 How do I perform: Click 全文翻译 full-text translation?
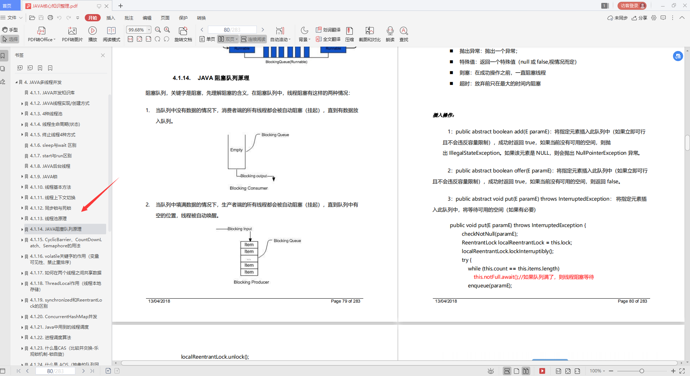(328, 39)
